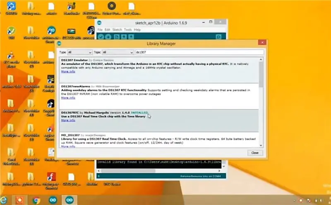Image resolution: width=331 pixels, height=205 pixels.
Task: Open Google Chrome from the taskbar
Action: pos(36,200)
